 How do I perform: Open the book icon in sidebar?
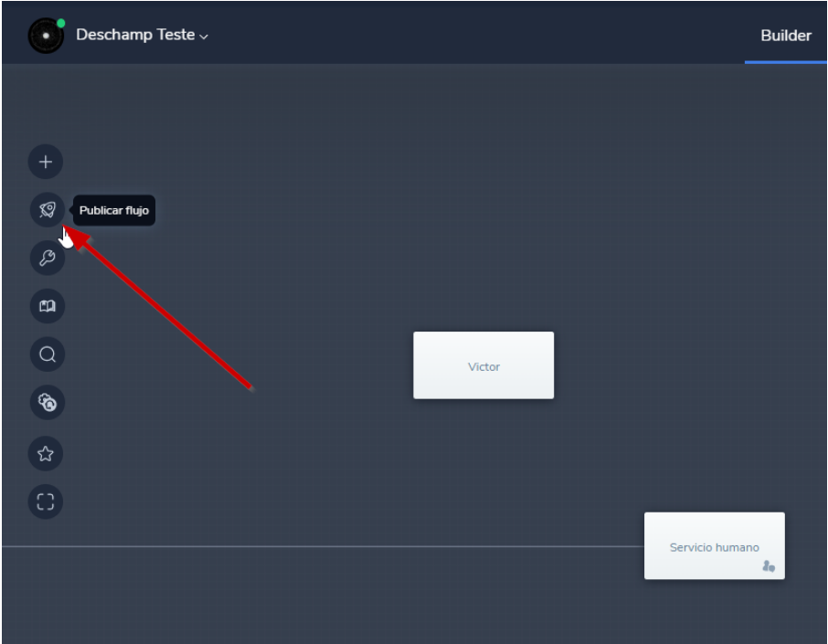[47, 306]
